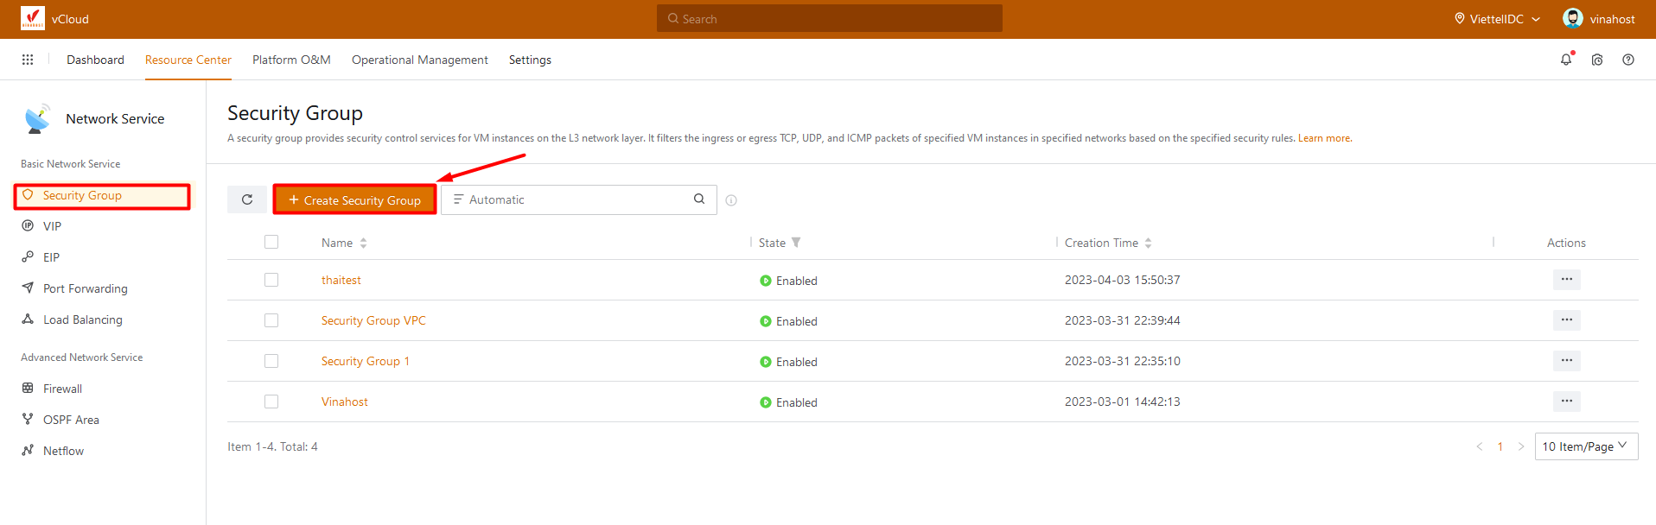Open the vinahost user account menu

pos(1599,19)
